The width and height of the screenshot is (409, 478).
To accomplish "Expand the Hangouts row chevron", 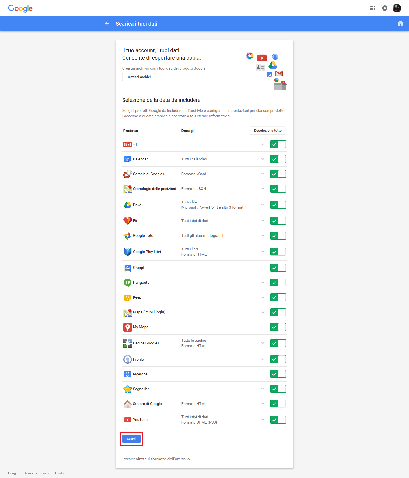I will point(263,283).
